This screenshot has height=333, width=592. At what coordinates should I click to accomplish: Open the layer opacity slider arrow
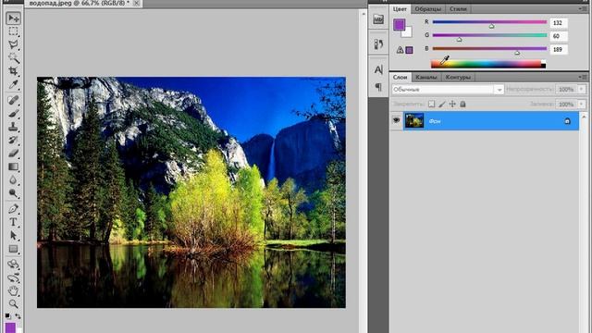[x=582, y=90]
